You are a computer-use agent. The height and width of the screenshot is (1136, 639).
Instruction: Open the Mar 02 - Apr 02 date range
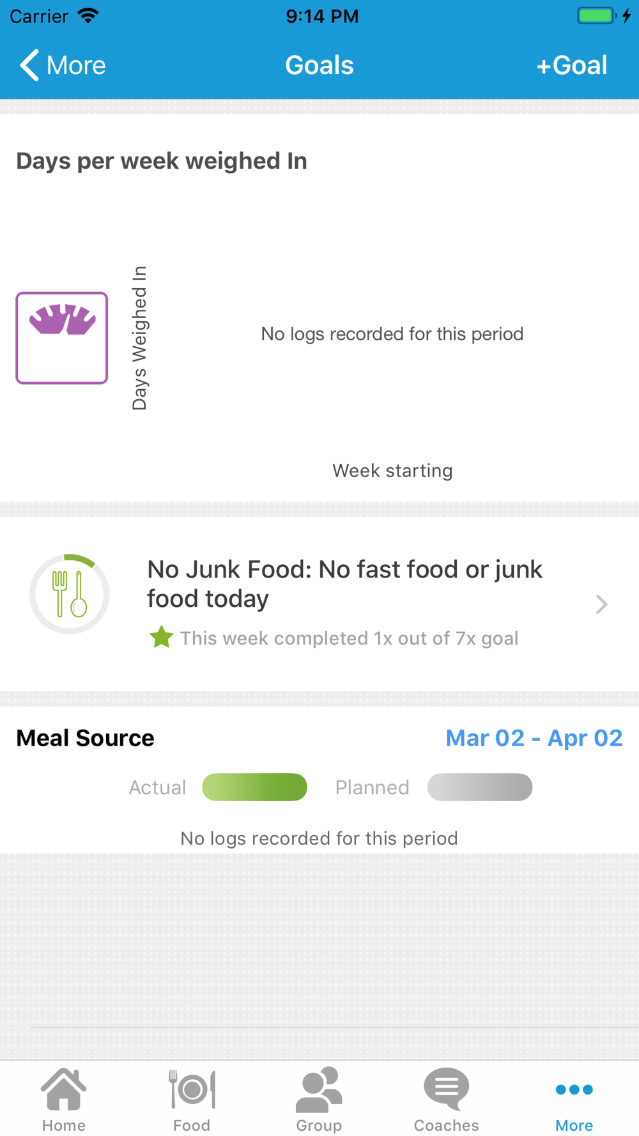(x=534, y=738)
